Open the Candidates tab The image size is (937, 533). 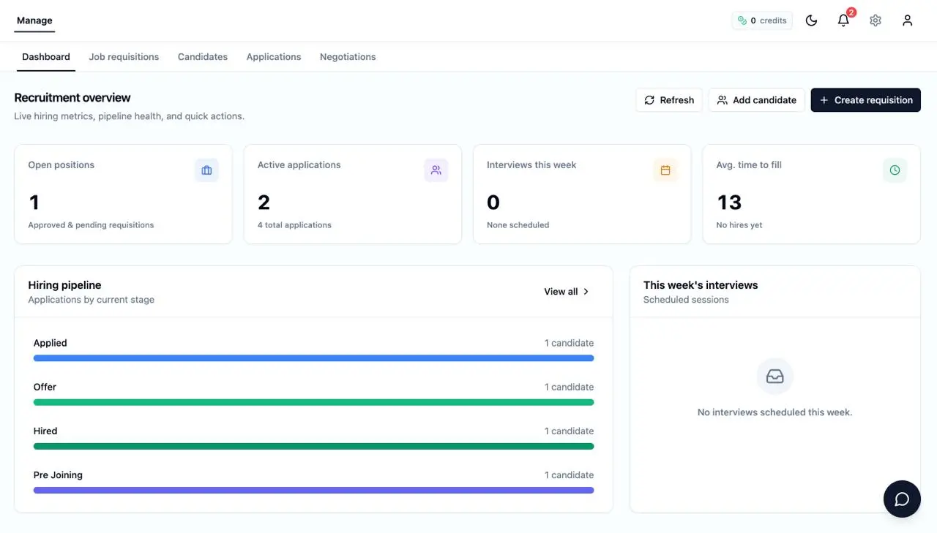pos(203,57)
